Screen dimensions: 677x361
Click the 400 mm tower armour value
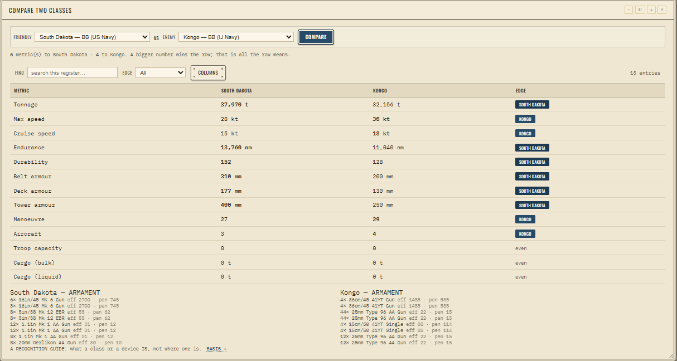(231, 205)
